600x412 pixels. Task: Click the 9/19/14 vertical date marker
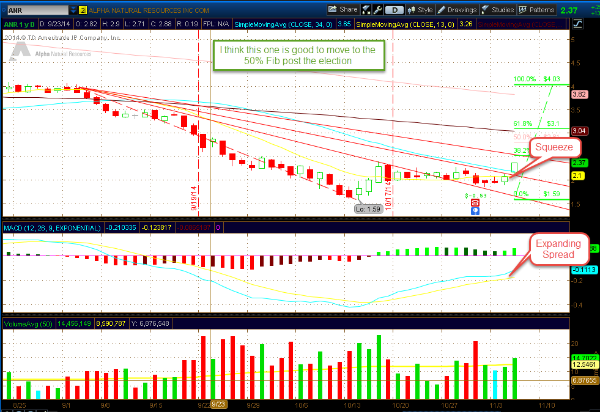(194, 198)
